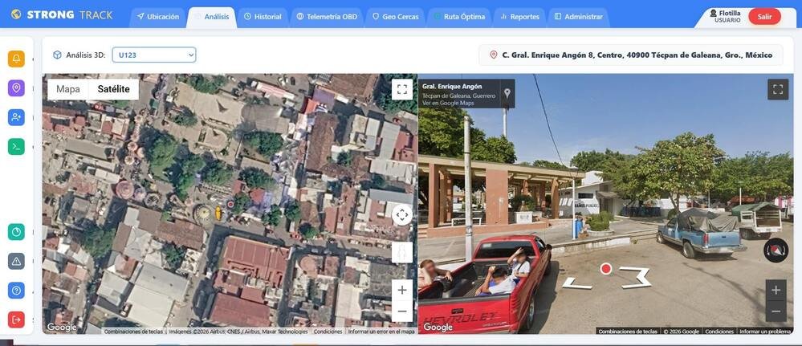Click the red Salir button
802x346 pixels.
pyautogui.click(x=764, y=16)
